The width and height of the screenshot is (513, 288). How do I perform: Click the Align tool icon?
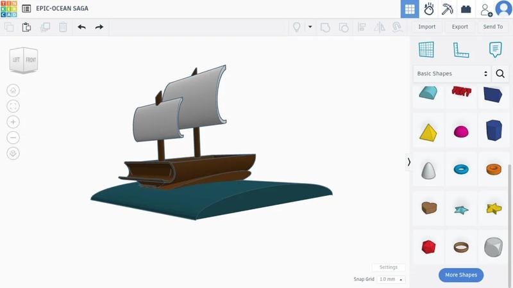click(x=362, y=27)
